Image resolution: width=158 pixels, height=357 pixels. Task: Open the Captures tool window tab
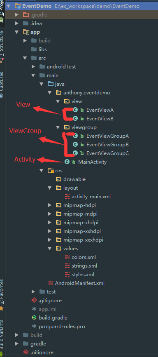click(x=2, y=85)
